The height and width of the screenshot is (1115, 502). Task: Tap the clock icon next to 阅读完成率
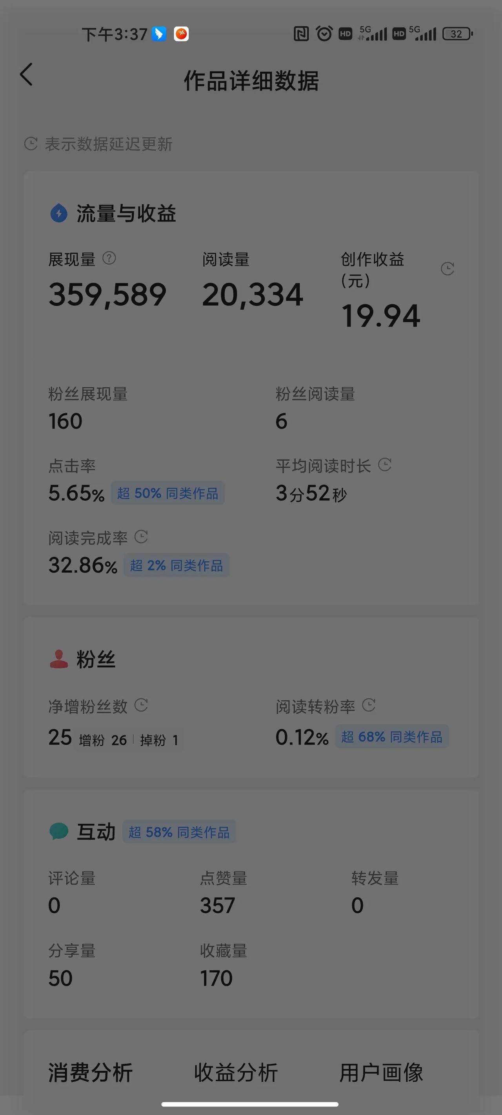141,537
